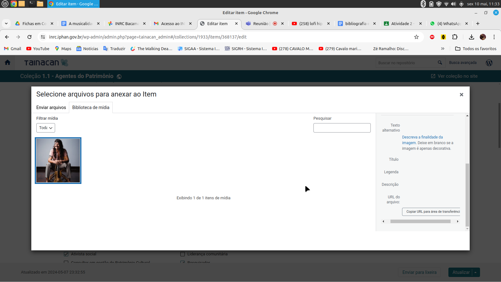
Task: Open Linux Mint menu launcher
Action: [x=5, y=4]
